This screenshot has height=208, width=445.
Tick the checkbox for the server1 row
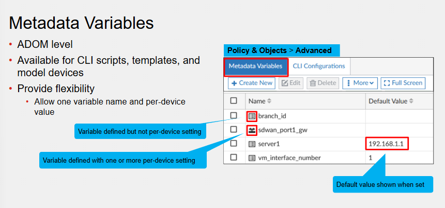pos(234,144)
